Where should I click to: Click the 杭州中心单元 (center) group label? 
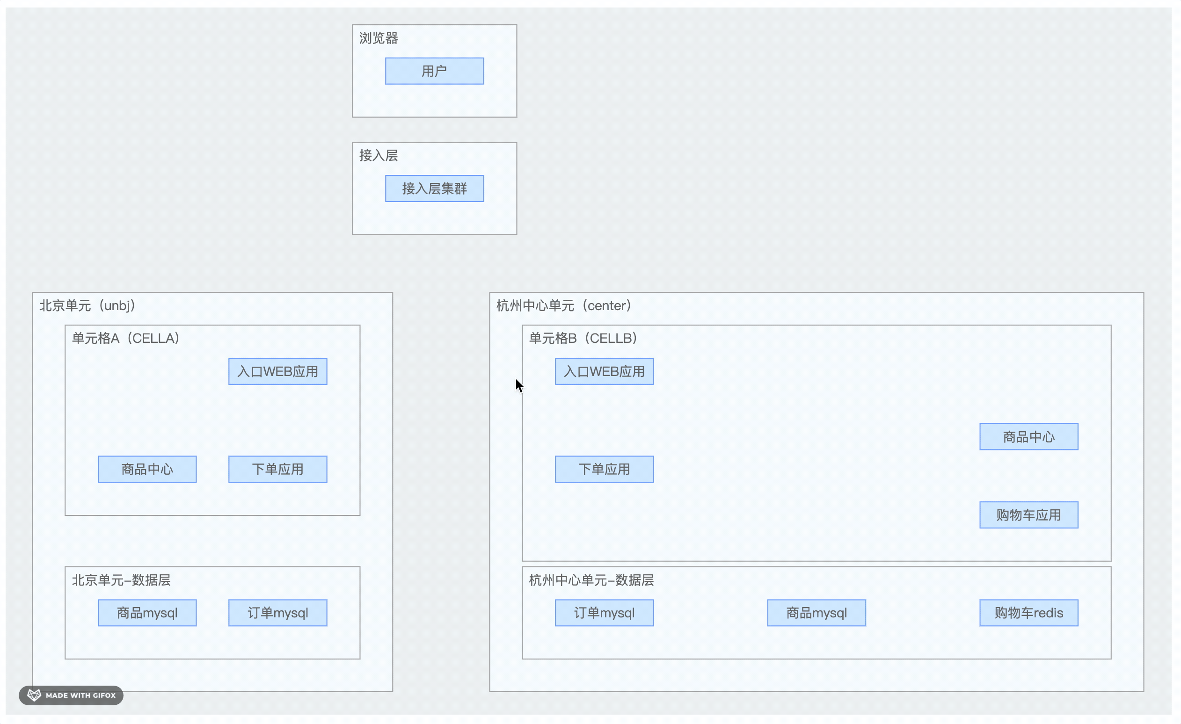point(564,306)
